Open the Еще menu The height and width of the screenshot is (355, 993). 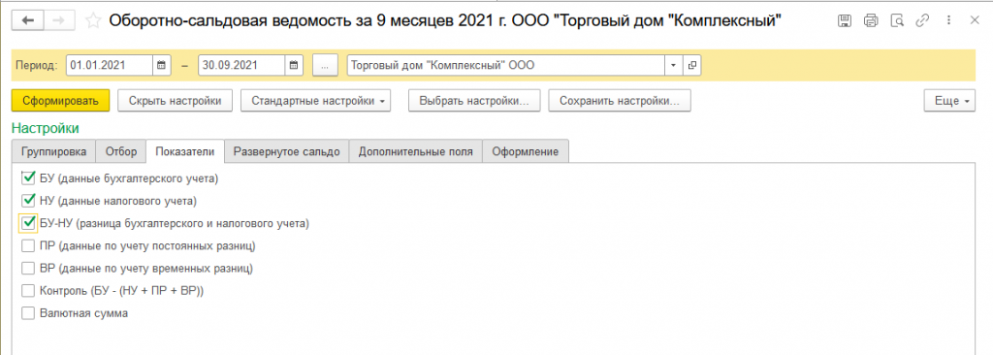(950, 101)
